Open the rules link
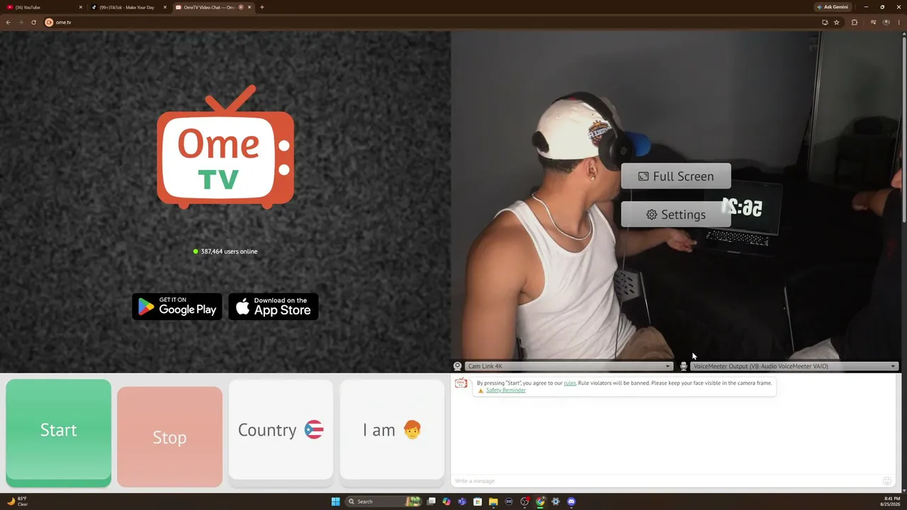The height and width of the screenshot is (510, 907). coord(570,383)
